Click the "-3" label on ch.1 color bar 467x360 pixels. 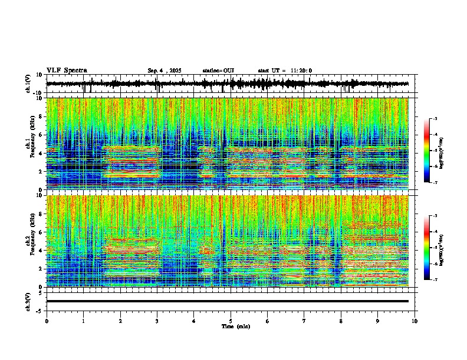(435, 118)
